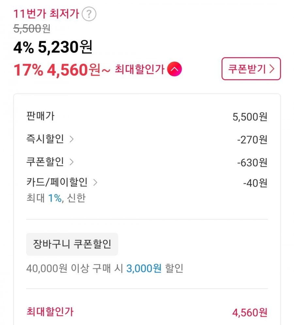Click the 즉시할인 label text

point(45,139)
